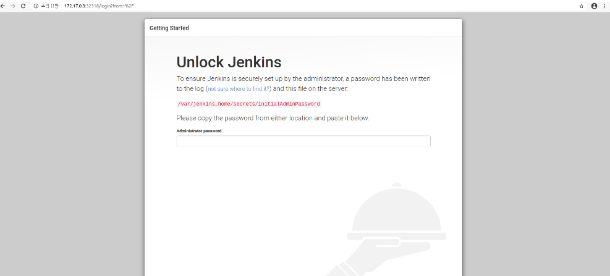Focus the address bar URL 172.17.0.3:32318
The height and width of the screenshot is (276, 610).
(99, 6)
